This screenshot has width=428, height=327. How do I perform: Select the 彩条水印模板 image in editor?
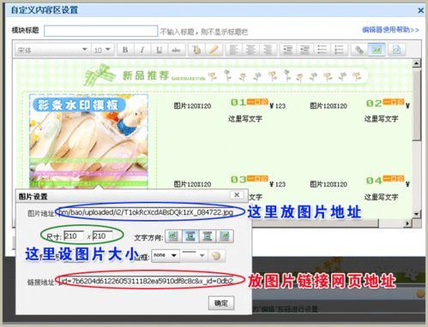tap(88, 141)
